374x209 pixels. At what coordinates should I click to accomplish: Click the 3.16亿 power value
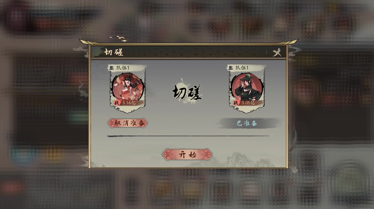pos(129,103)
